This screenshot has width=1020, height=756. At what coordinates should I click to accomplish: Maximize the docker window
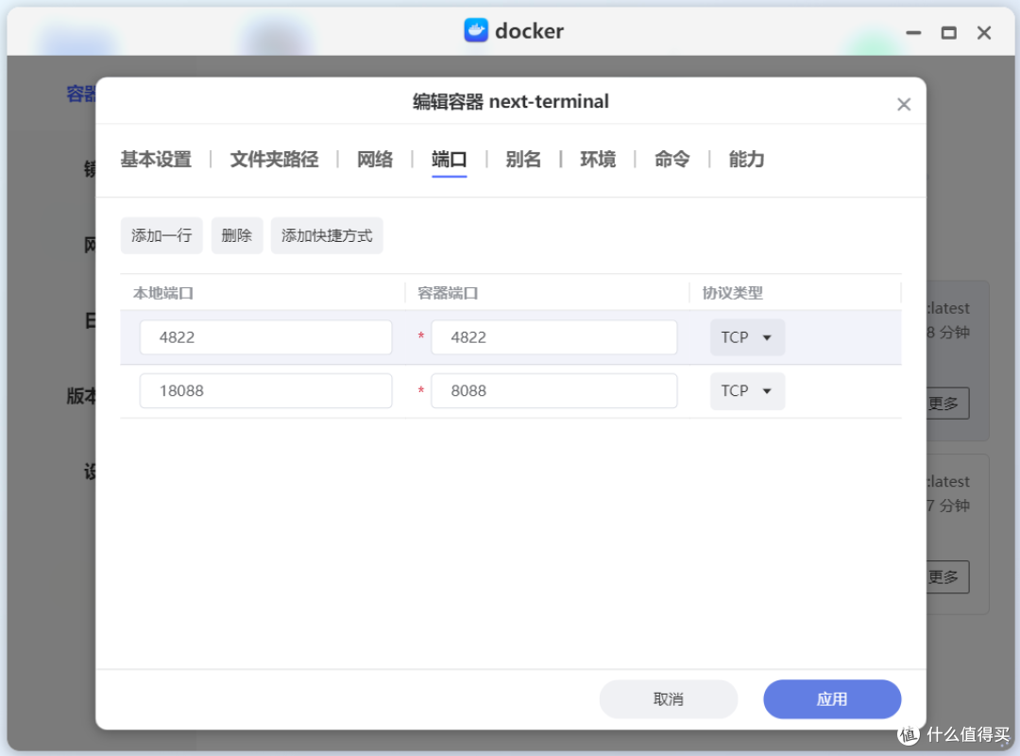[948, 32]
